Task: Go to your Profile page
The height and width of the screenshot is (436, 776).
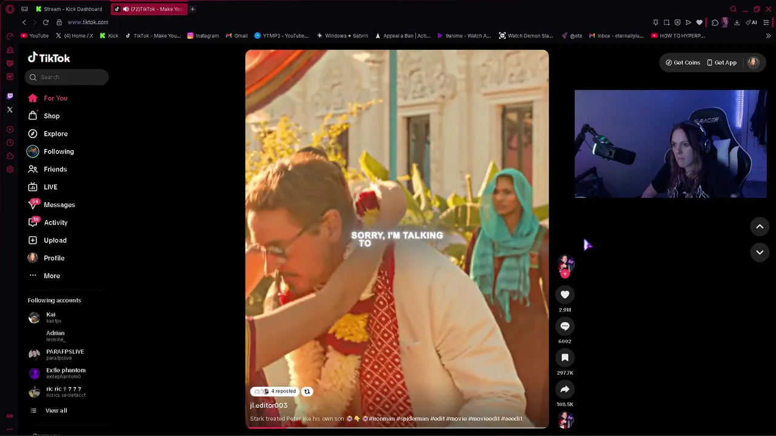Action: (x=46, y=258)
